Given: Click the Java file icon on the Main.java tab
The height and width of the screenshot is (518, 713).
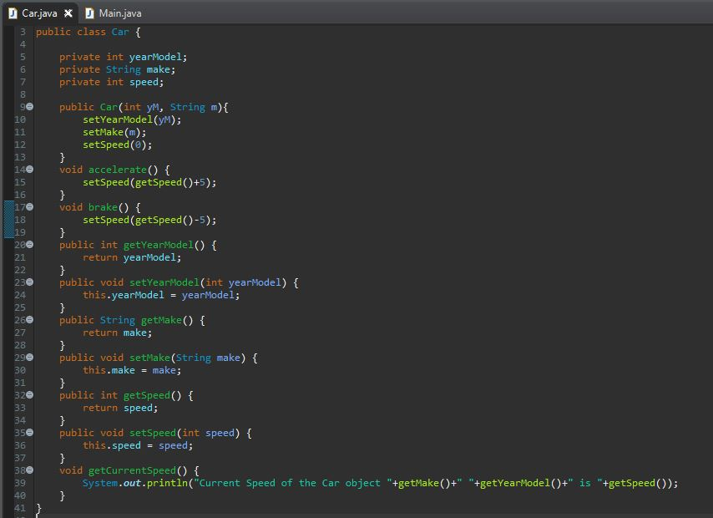Looking at the screenshot, I should (x=89, y=13).
